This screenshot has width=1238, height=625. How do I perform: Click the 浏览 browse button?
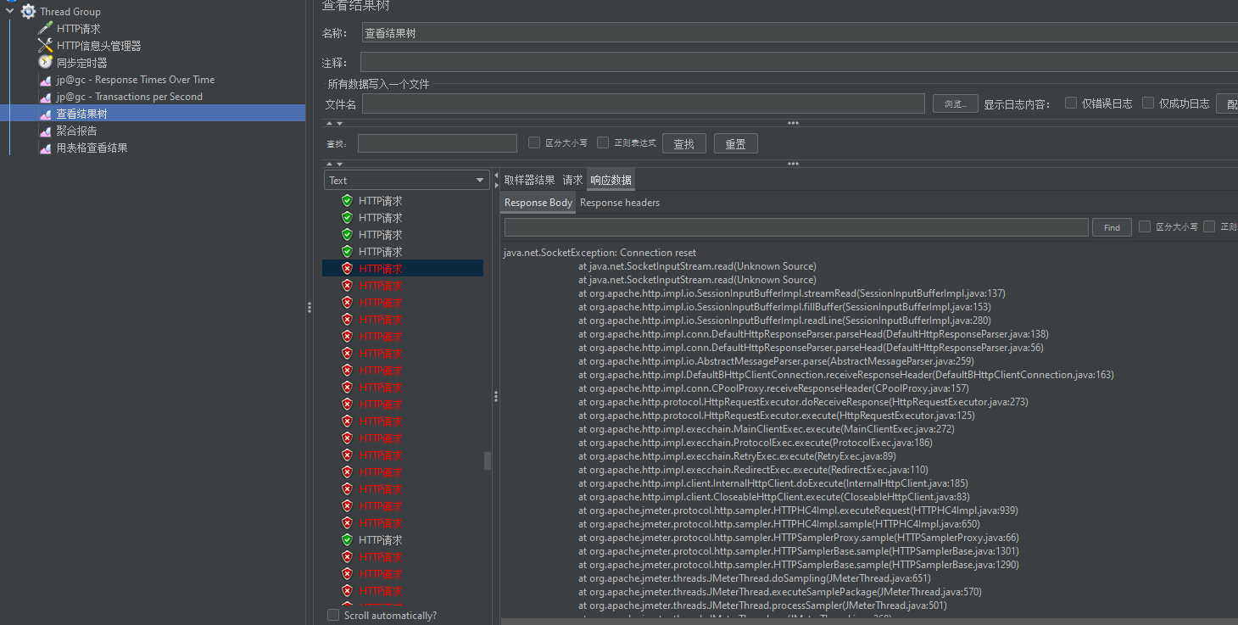(x=956, y=103)
